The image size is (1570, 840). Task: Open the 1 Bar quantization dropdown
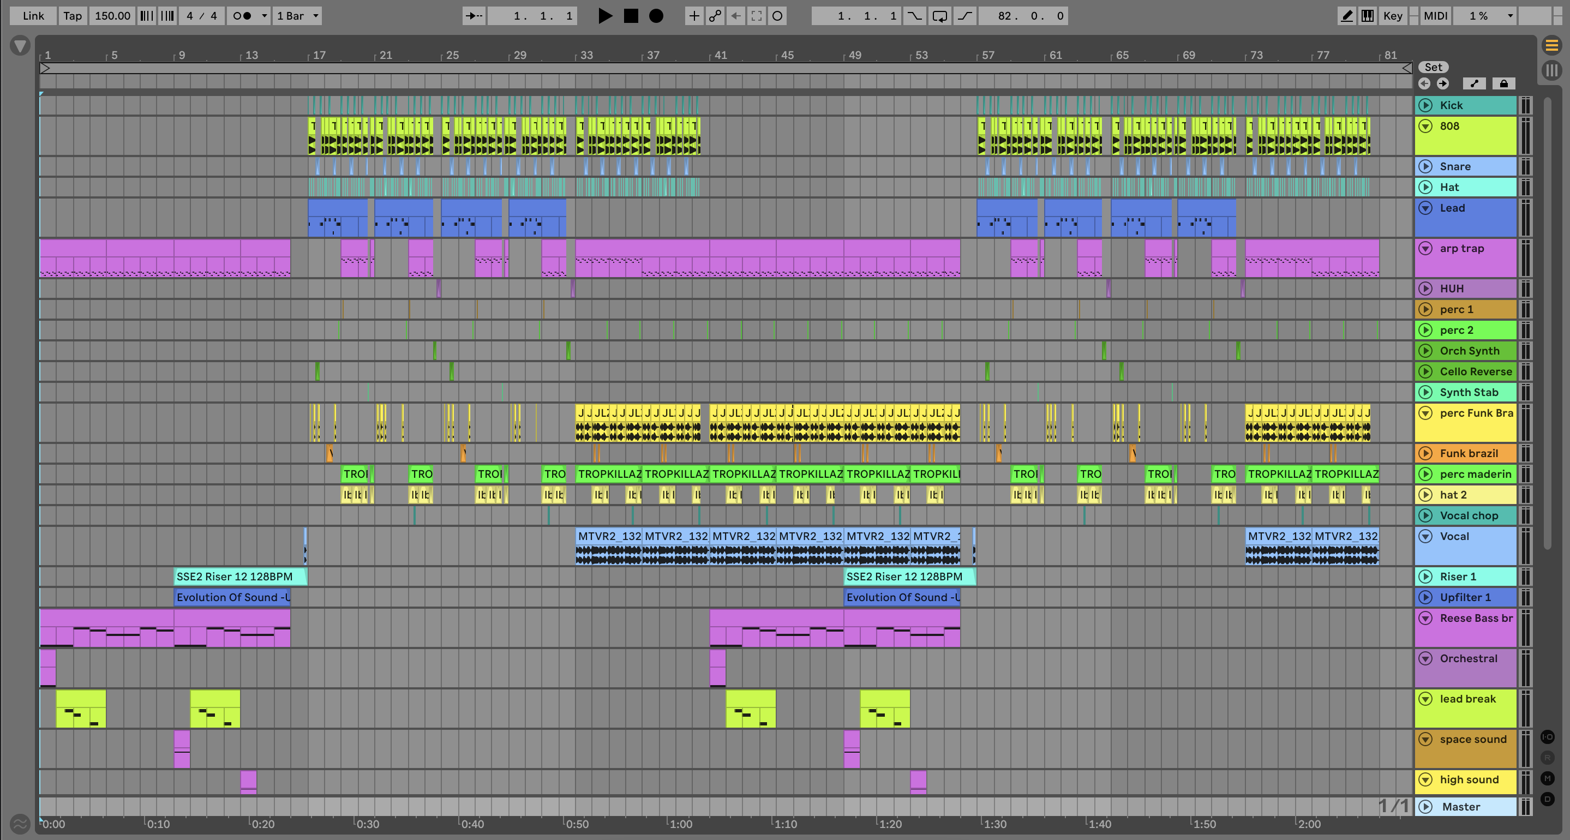tap(298, 16)
